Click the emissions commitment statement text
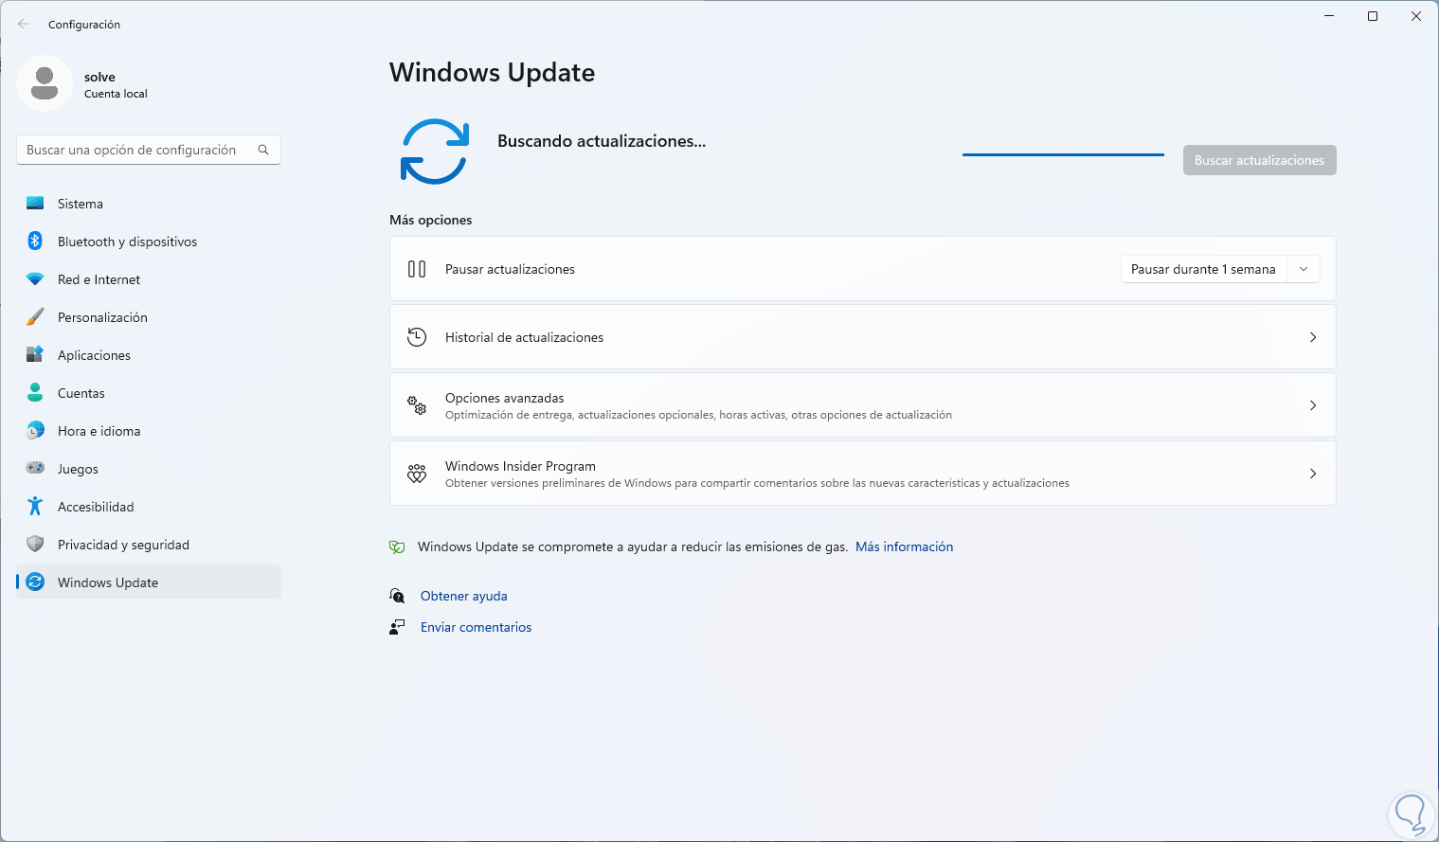The image size is (1439, 842). click(633, 546)
